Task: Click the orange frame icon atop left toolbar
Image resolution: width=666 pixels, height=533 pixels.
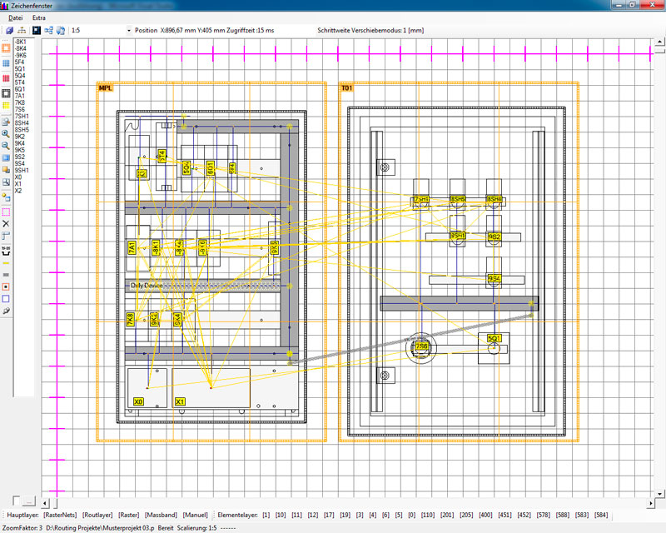Action: click(6, 48)
